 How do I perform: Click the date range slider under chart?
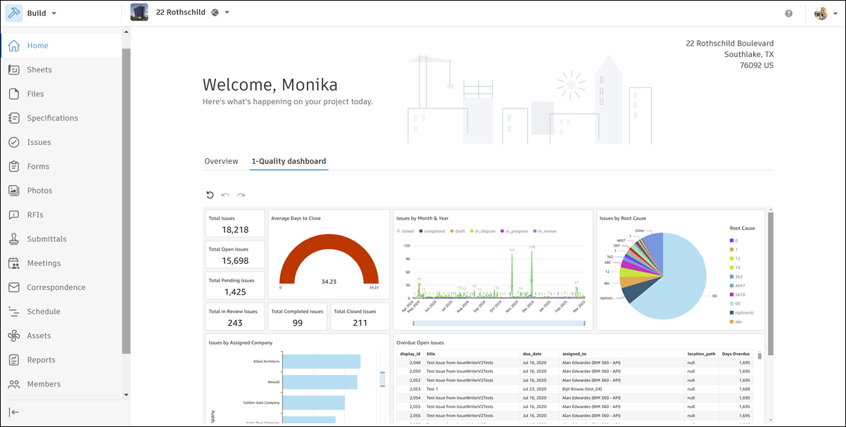coord(499,324)
